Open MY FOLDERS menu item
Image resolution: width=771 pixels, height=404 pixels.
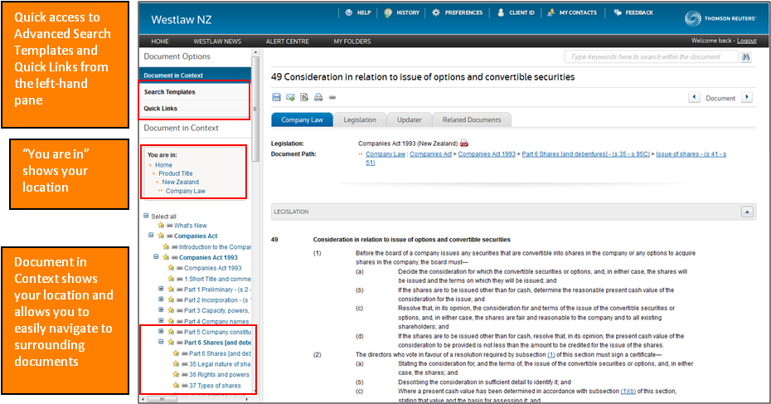352,41
